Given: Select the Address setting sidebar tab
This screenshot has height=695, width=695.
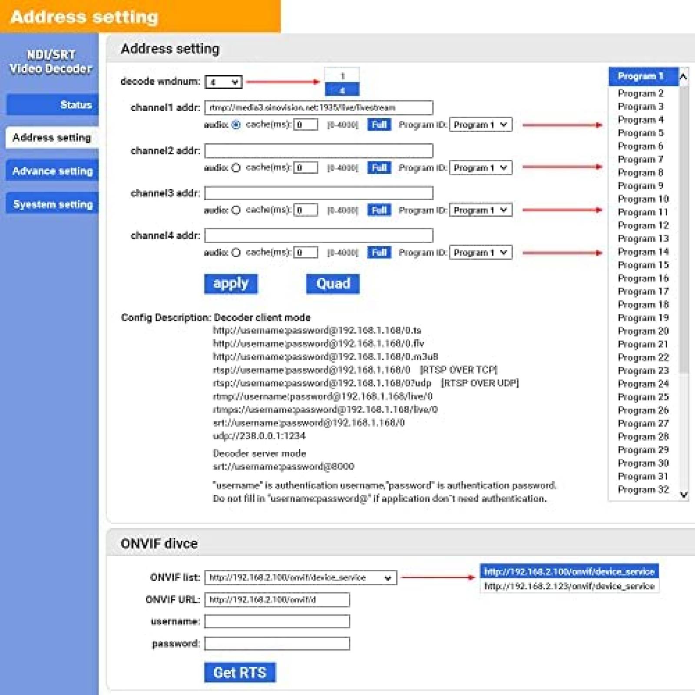Looking at the screenshot, I should 52,137.
